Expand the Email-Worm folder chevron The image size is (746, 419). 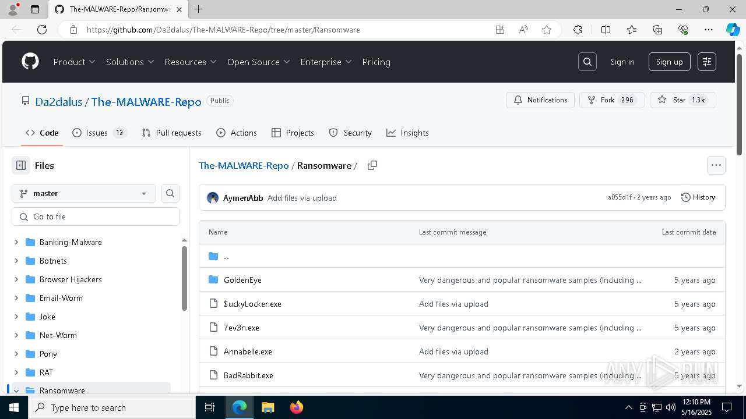tap(16, 298)
